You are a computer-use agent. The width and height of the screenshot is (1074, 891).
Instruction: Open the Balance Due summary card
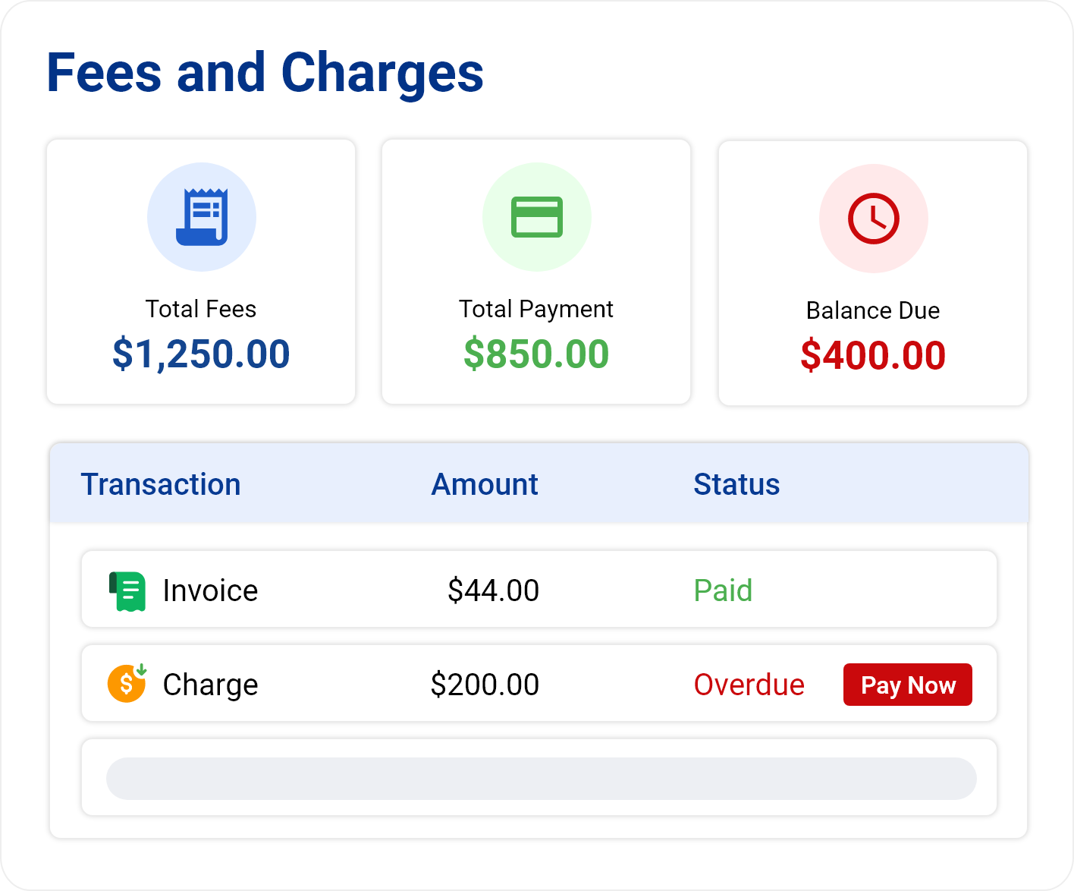coord(873,273)
